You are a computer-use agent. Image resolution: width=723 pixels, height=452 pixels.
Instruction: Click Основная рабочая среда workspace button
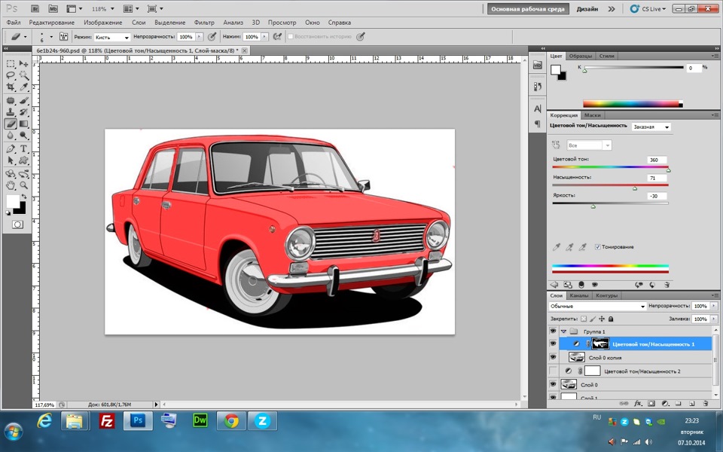[528, 9]
